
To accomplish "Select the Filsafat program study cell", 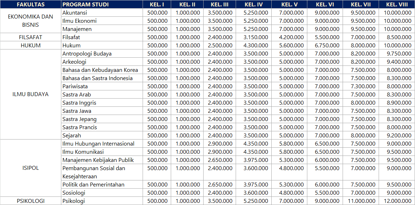I will pyautogui.click(x=102, y=37).
